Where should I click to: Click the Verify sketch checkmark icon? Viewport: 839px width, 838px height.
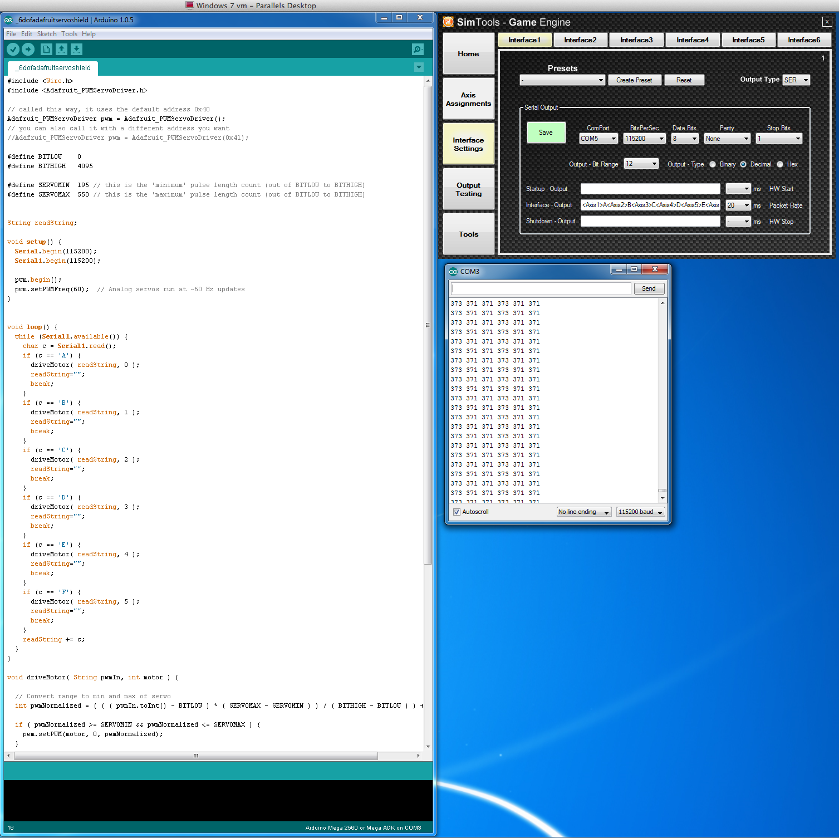[x=13, y=50]
